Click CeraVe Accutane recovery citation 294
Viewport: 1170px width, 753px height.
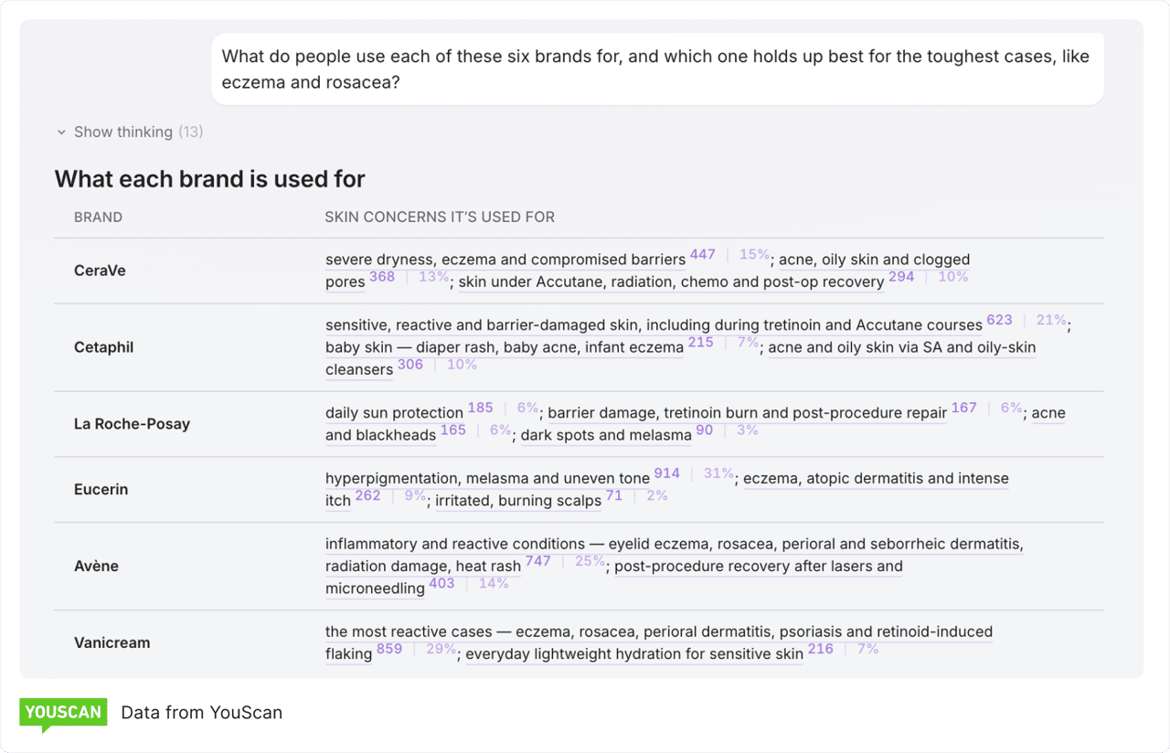(x=901, y=277)
